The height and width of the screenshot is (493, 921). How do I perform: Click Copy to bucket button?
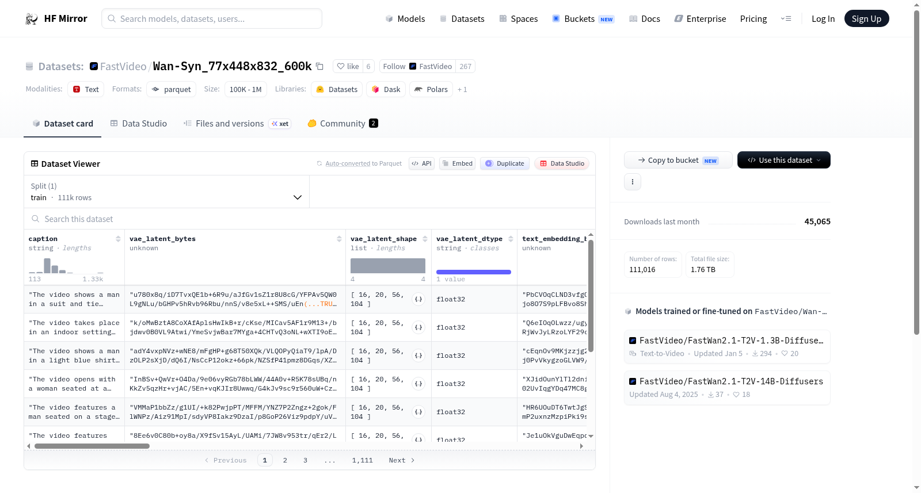pyautogui.click(x=678, y=160)
